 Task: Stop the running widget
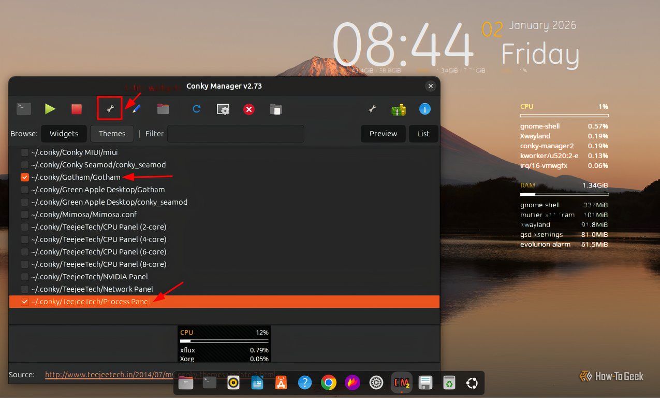(x=76, y=109)
